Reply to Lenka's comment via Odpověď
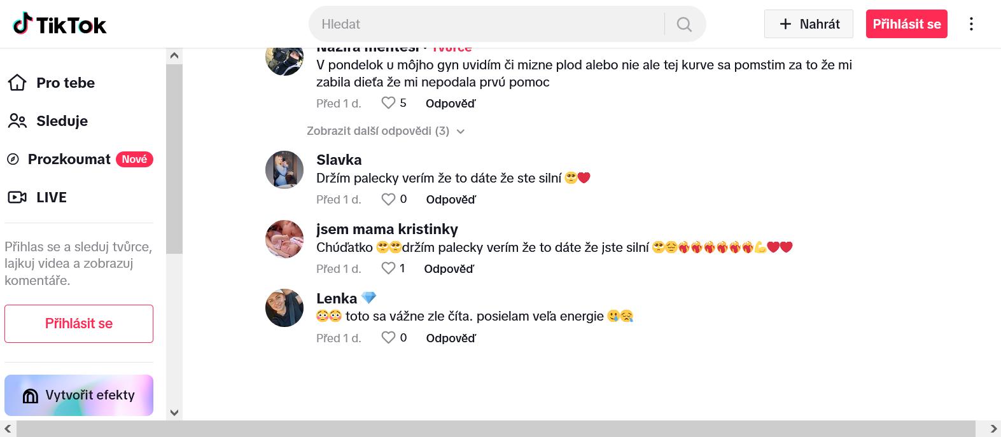Viewport: 1001px width, 437px height. point(451,338)
